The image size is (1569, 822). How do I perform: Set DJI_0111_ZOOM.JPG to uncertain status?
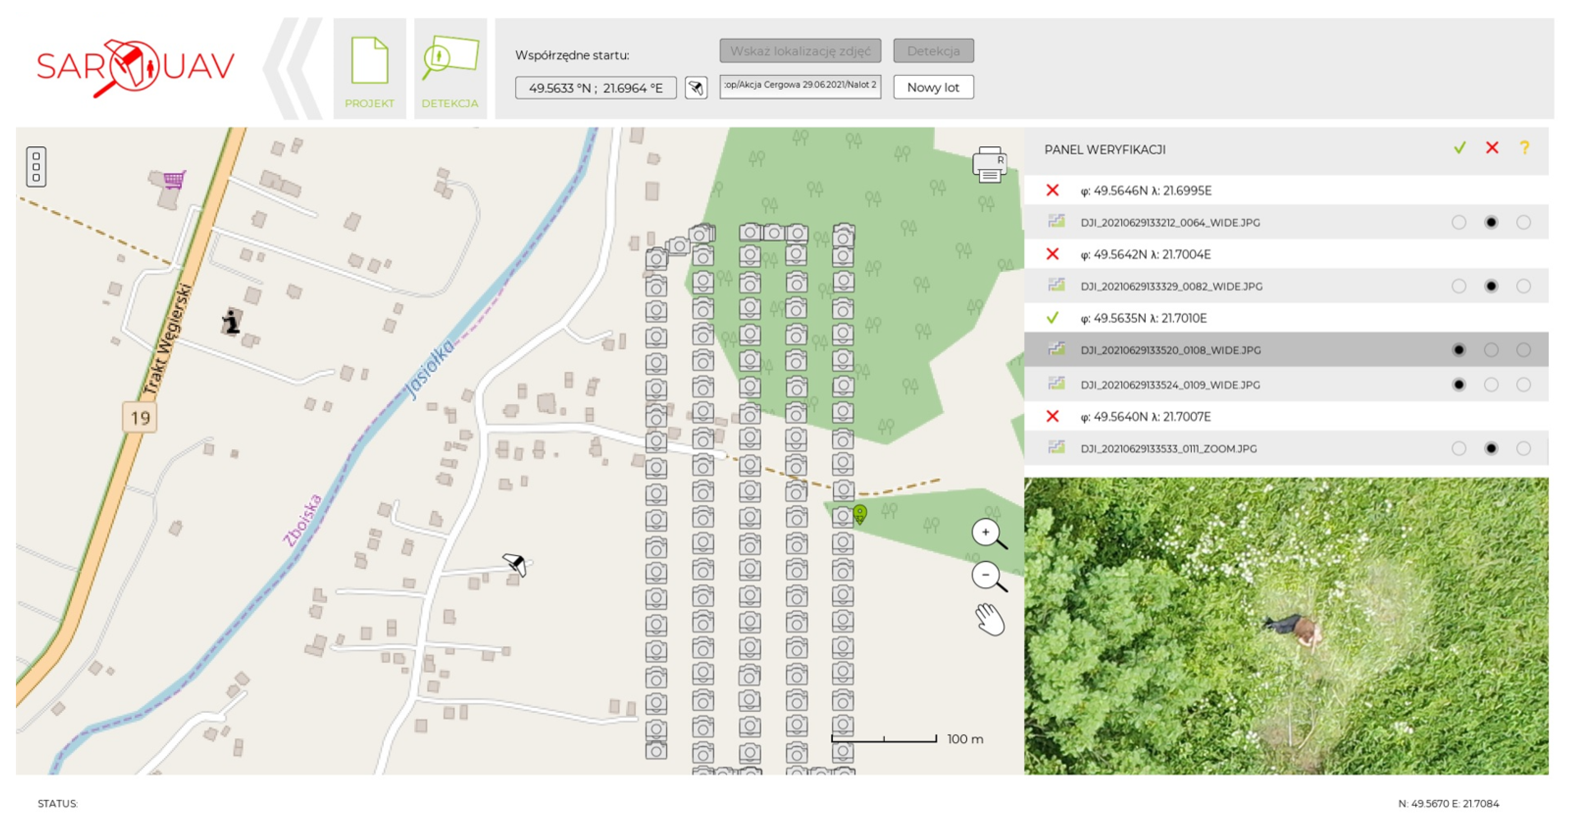[1523, 448]
